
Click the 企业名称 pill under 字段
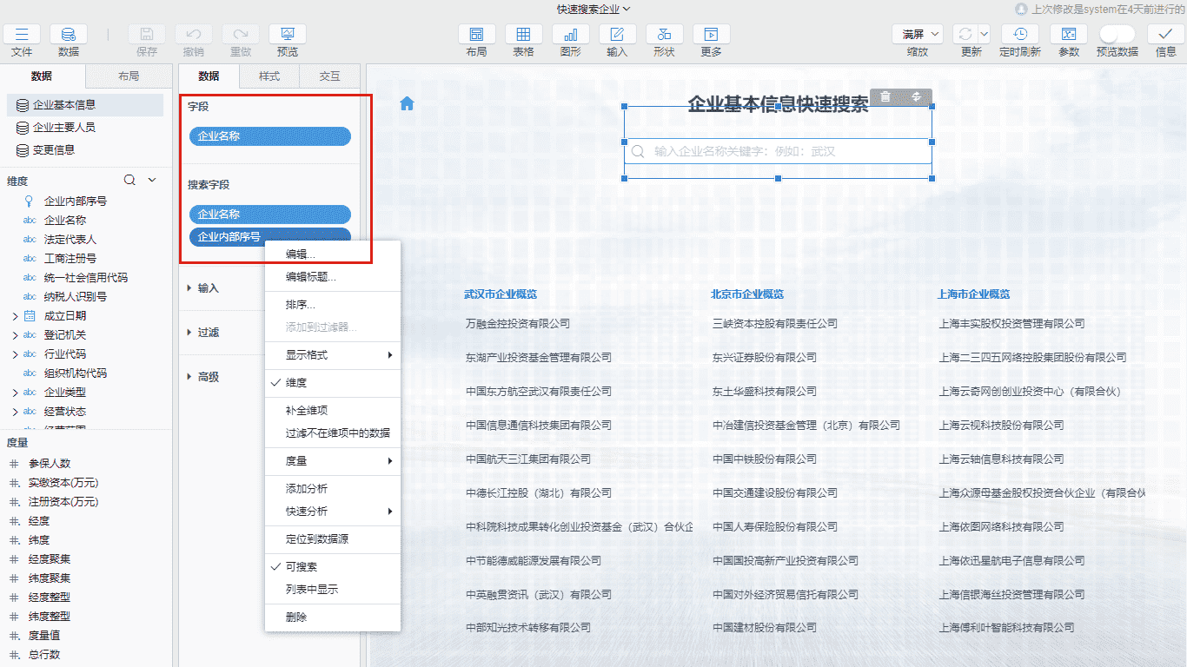coord(269,136)
